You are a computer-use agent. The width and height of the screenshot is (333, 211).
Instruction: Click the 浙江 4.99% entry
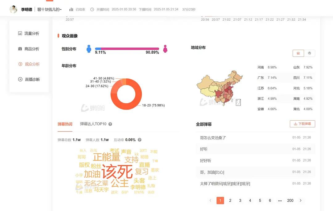coord(267,99)
